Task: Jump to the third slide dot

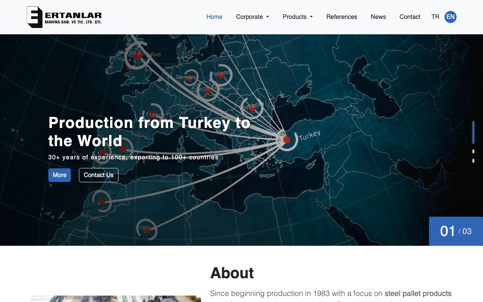Action: (x=473, y=161)
